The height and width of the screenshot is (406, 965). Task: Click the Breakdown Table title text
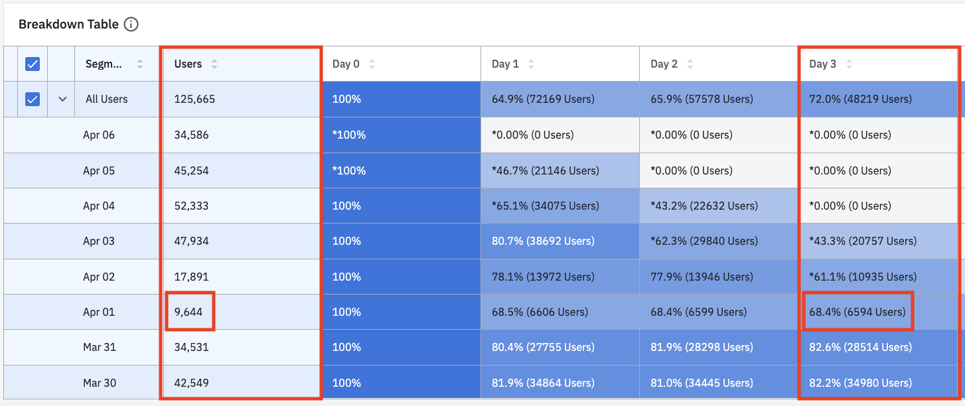68,25
